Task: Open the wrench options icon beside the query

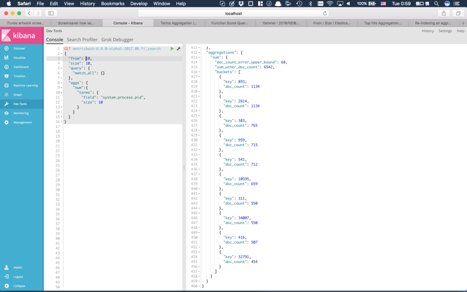Action: point(179,48)
